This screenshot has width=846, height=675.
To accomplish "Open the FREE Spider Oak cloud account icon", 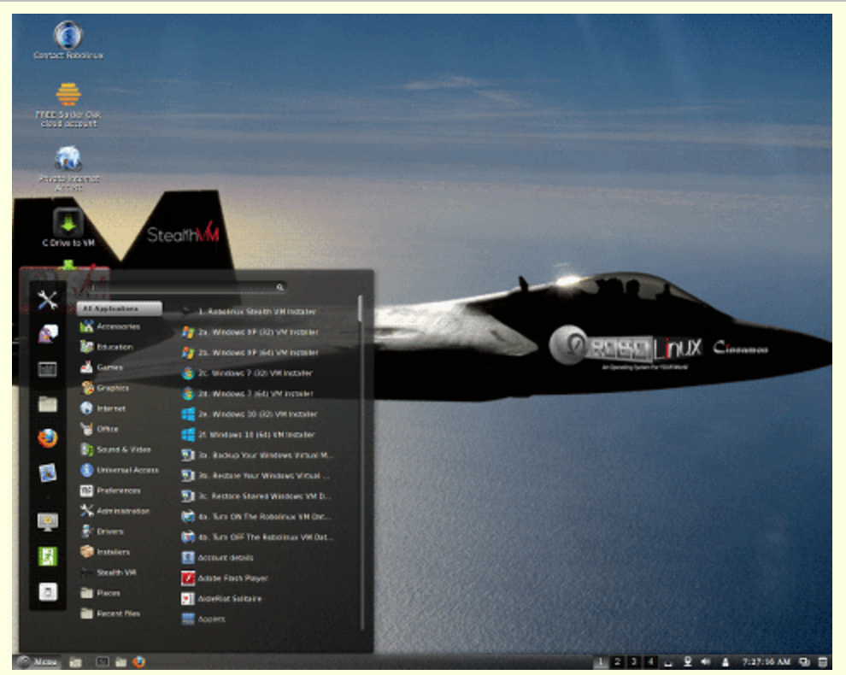I will pos(68,96).
